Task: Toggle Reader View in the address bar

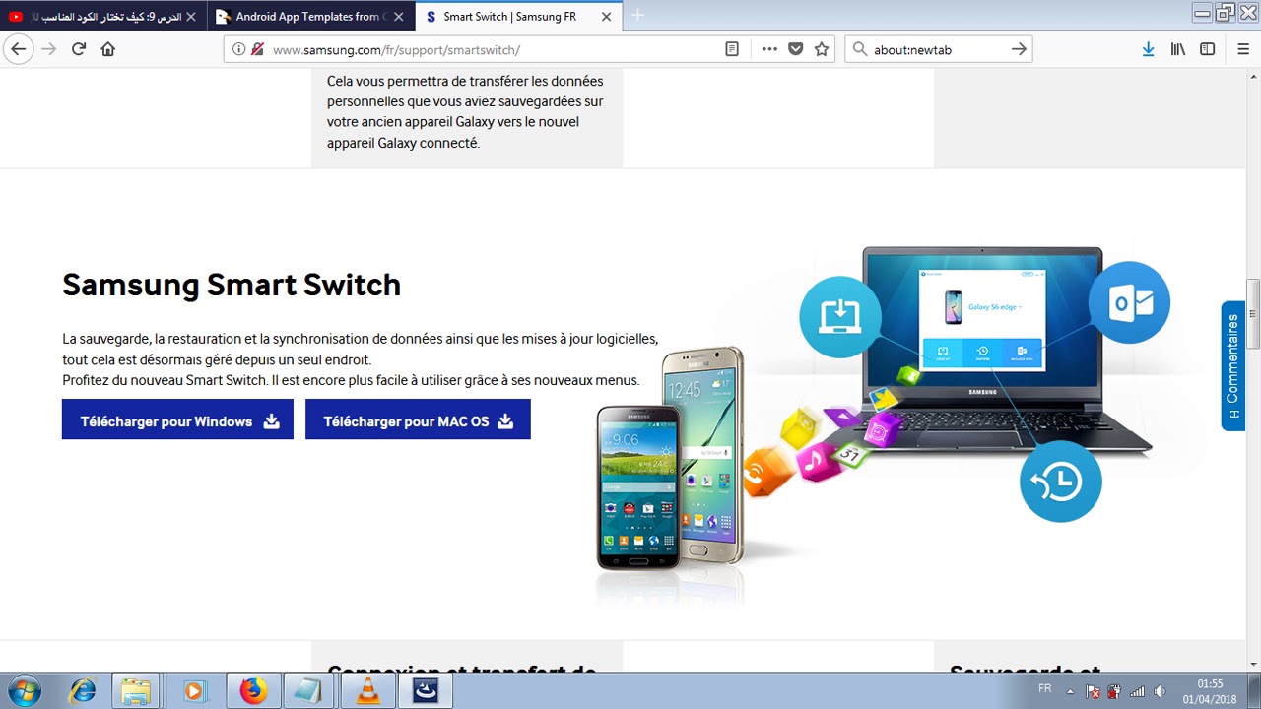Action: (x=732, y=49)
